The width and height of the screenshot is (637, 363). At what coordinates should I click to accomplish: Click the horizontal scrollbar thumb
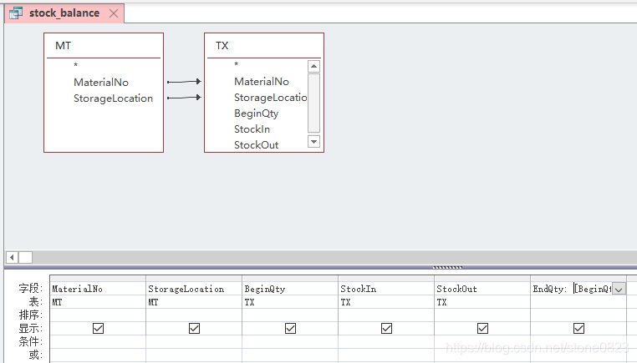coord(26,257)
